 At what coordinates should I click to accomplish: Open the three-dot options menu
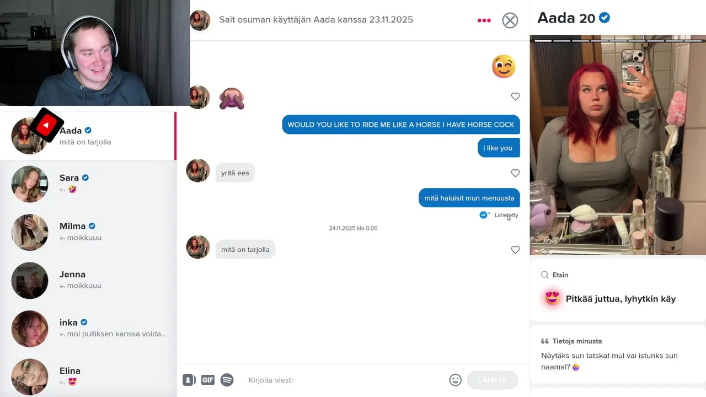pyautogui.click(x=484, y=20)
